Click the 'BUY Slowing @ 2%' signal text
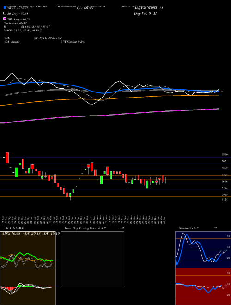Screen dimensions: 231x305 73,42
